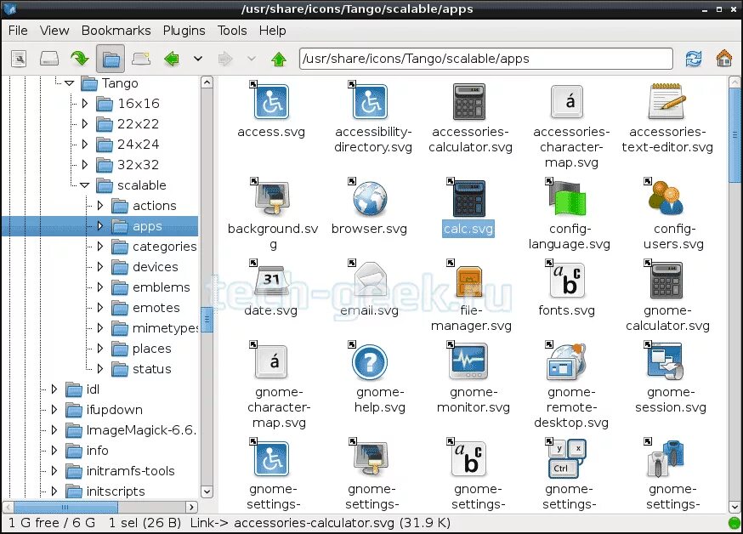Select the apps folder in tree
Image resolution: width=743 pixels, height=534 pixels.
(147, 226)
